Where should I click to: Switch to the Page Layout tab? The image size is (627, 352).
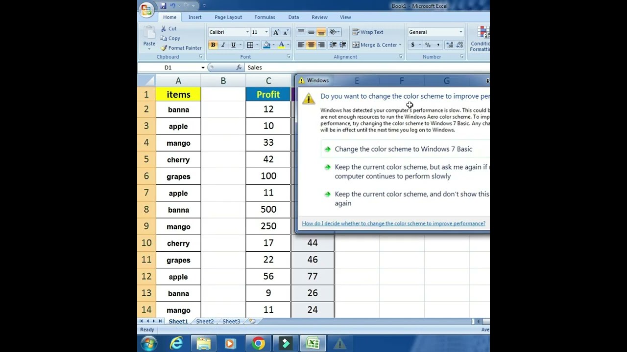click(x=228, y=17)
